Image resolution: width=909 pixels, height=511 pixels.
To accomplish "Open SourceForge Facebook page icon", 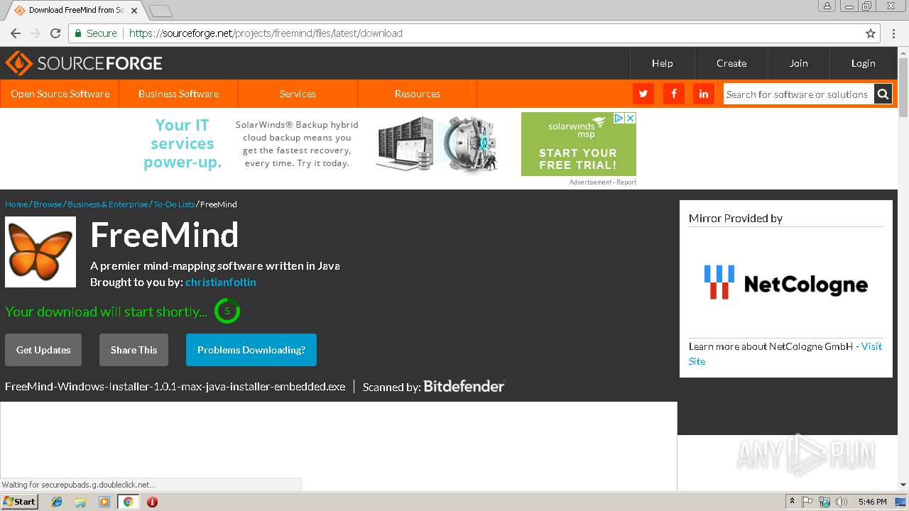I will [673, 94].
